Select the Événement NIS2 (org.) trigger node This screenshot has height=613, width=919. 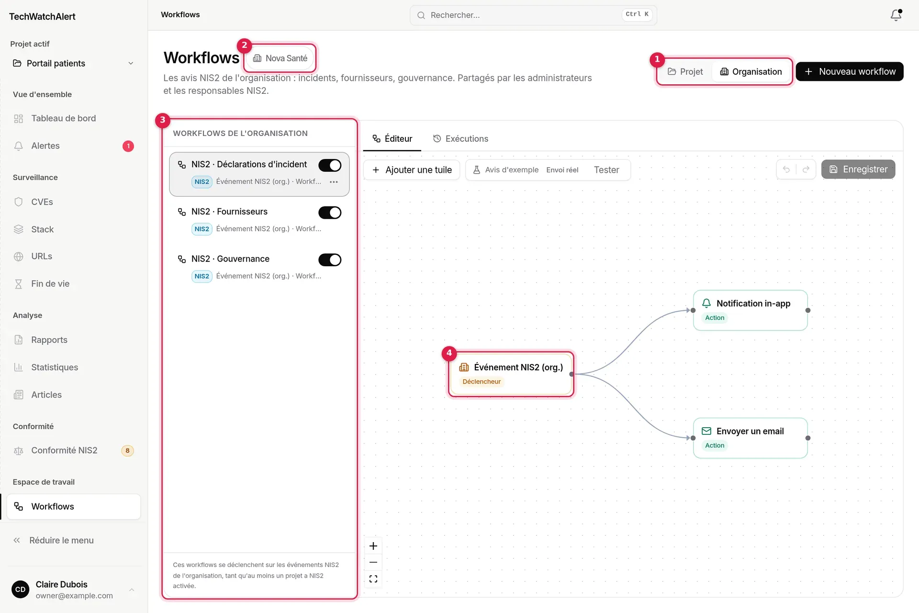(x=511, y=374)
